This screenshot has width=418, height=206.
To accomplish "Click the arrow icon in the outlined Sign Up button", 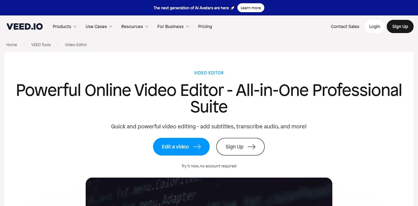I will click(252, 147).
